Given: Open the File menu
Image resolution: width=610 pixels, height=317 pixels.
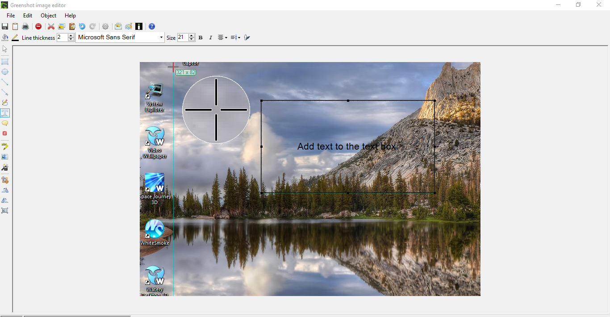Looking at the screenshot, I should point(10,15).
